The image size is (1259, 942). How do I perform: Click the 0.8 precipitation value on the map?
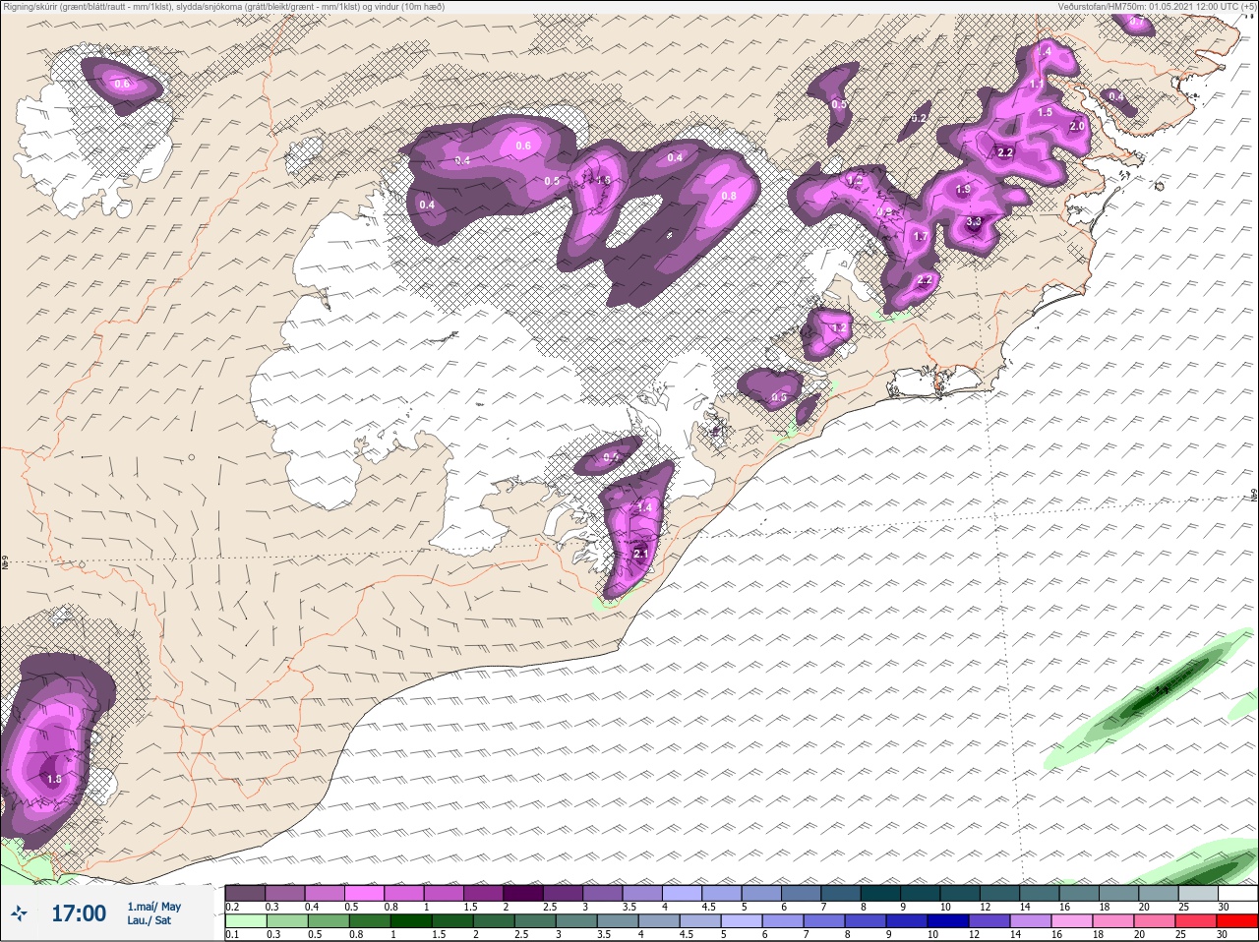pos(729,196)
